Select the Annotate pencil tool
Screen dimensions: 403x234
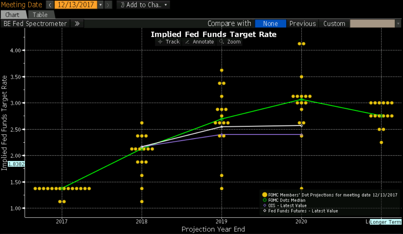199,42
